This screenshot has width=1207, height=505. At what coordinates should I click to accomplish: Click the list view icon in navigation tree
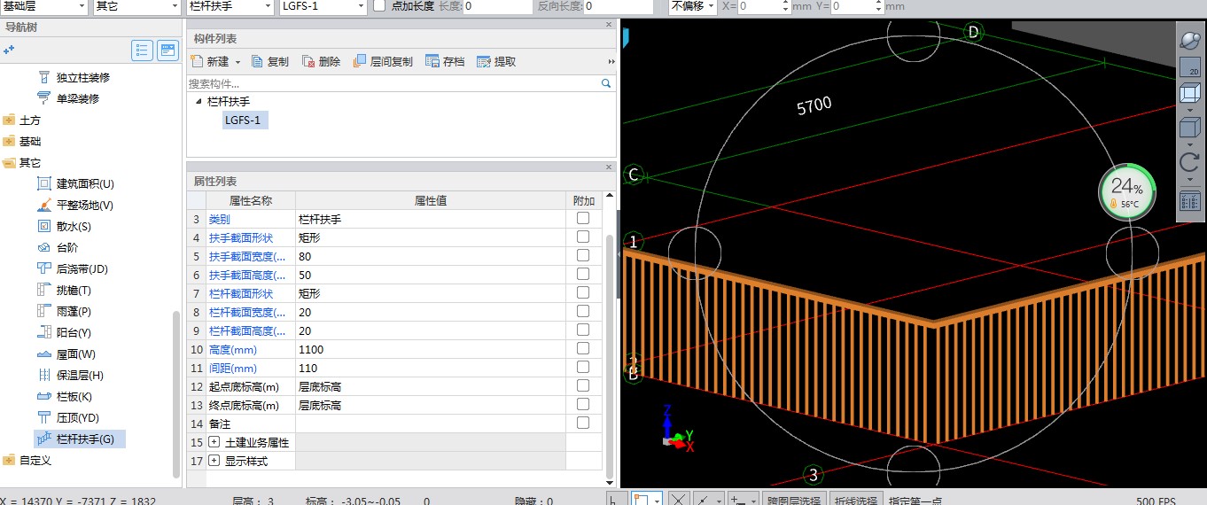142,50
